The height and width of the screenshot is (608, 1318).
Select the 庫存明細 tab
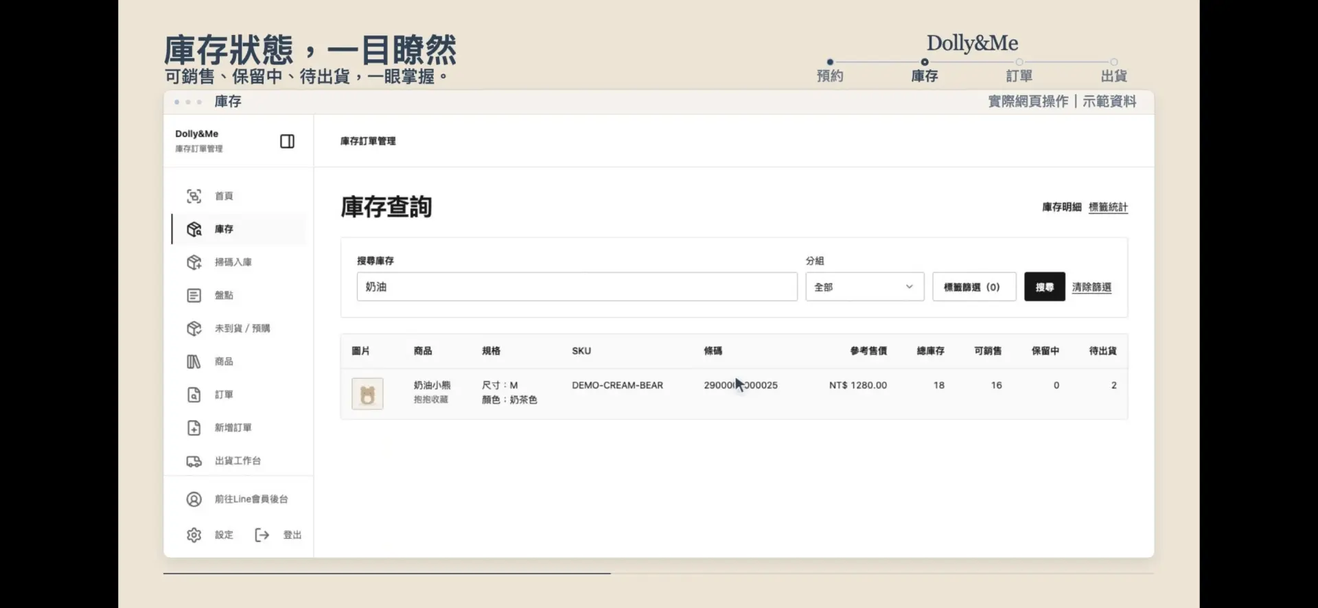point(1061,207)
